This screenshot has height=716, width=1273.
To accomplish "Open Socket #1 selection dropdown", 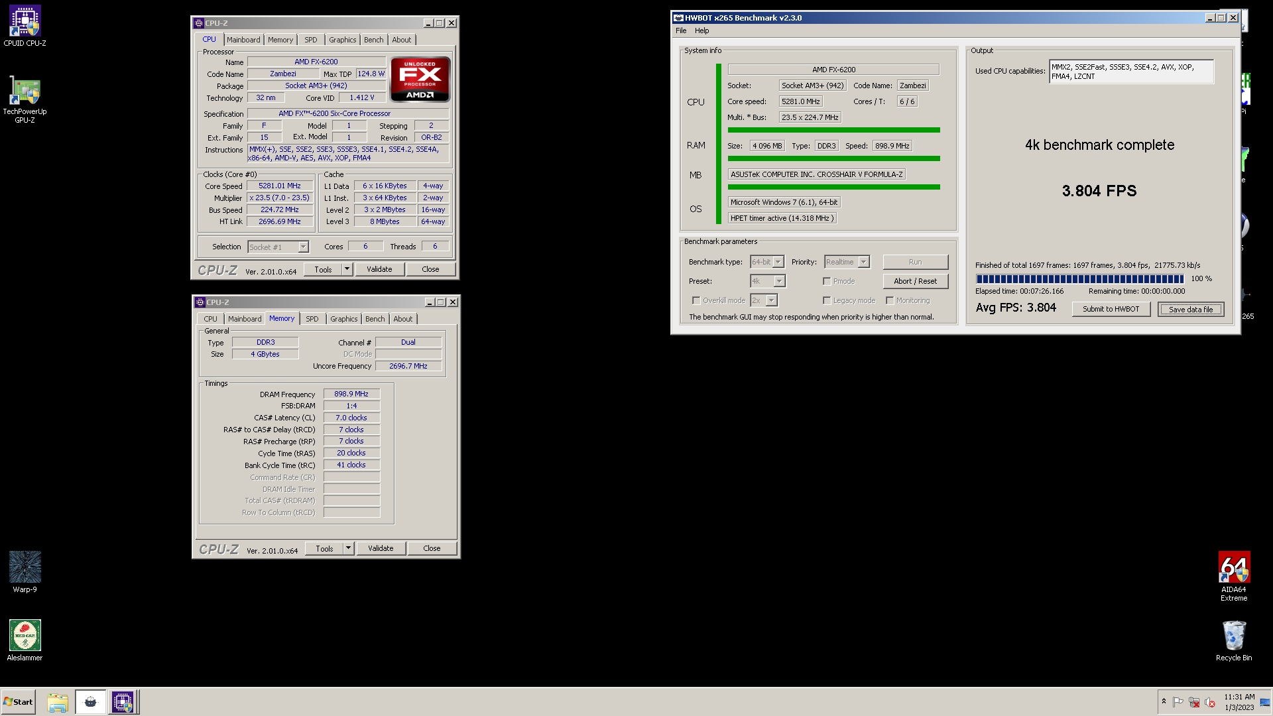I will (278, 247).
